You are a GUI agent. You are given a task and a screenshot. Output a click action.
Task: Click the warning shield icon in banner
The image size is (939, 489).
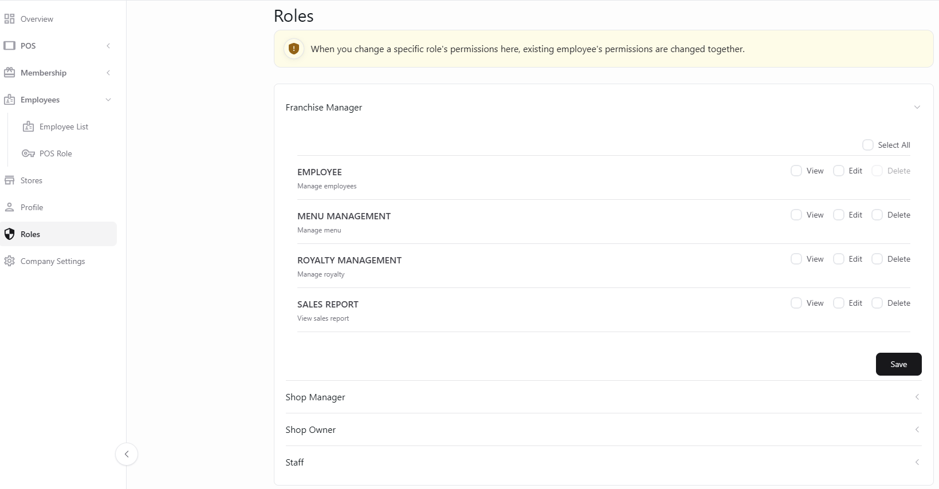click(x=294, y=49)
